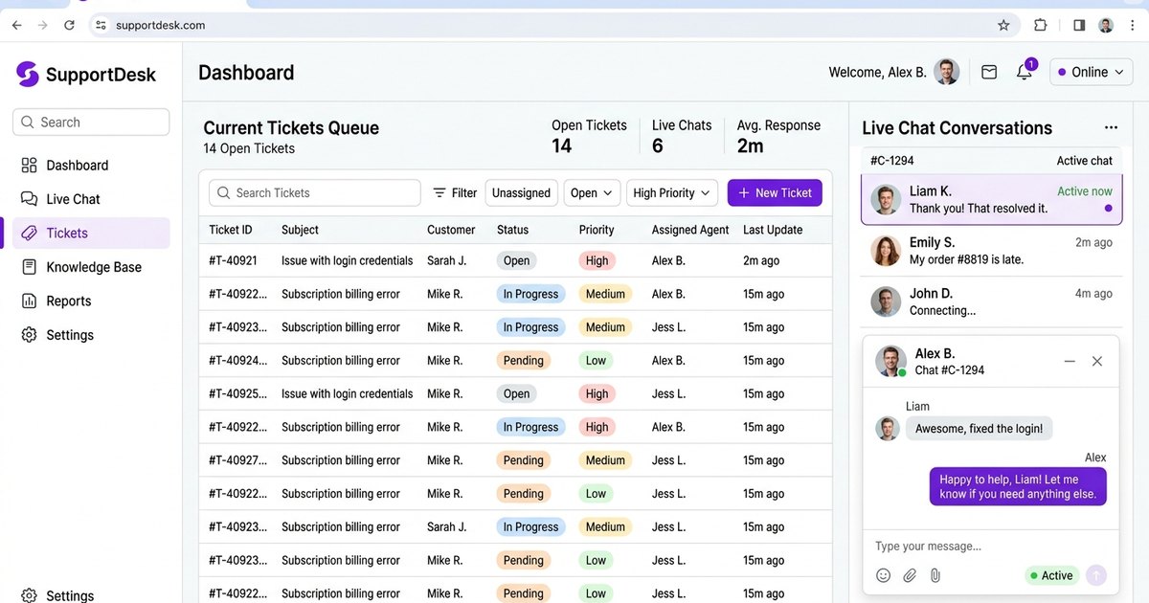Screen dimensions: 1149x603
Task: Open John D. connecting conversation
Action: (x=991, y=301)
